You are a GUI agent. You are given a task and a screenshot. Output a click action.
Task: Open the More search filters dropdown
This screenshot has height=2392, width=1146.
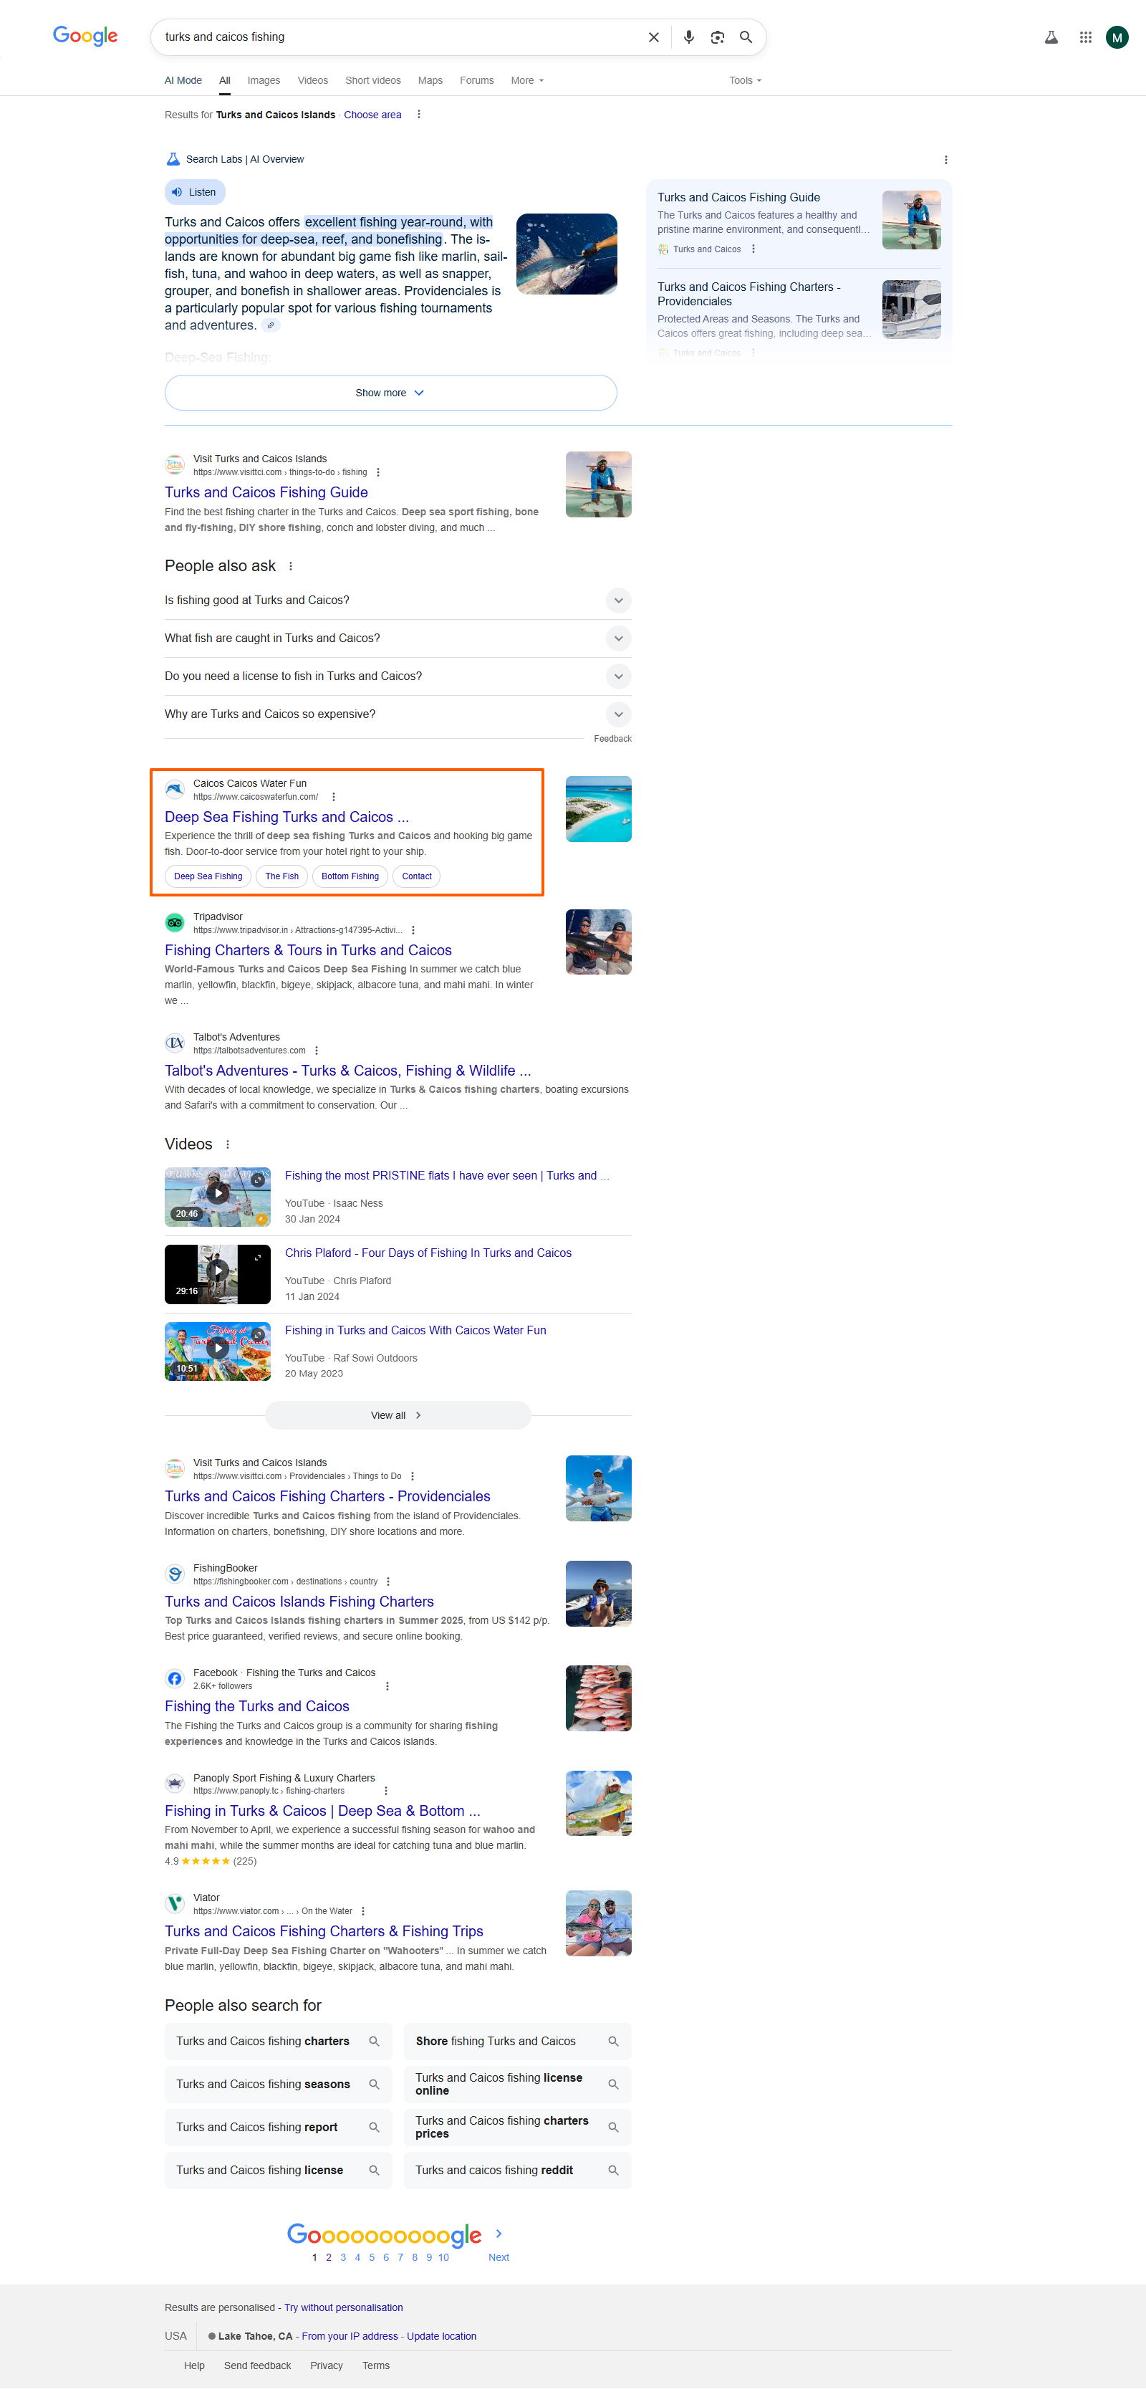coord(527,81)
